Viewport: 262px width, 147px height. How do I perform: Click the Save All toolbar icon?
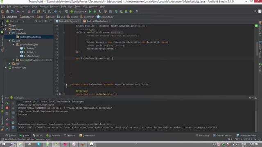click(x=7, y=11)
